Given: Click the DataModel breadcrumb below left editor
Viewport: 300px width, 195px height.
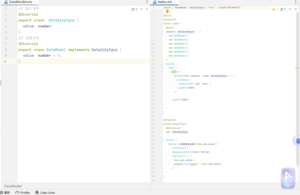Looking at the screenshot, I should tap(13, 186).
